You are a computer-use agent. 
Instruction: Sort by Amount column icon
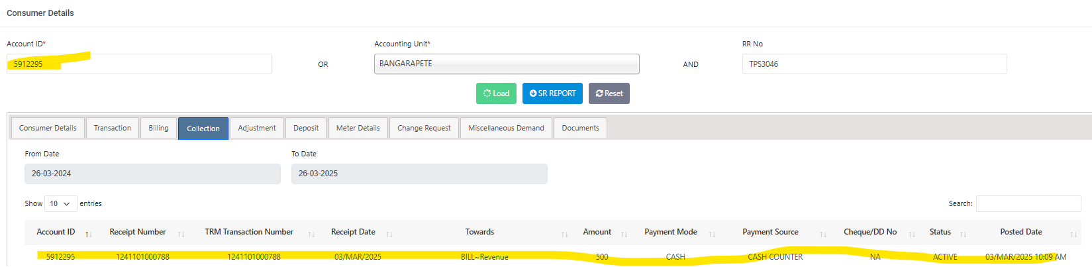click(x=624, y=235)
